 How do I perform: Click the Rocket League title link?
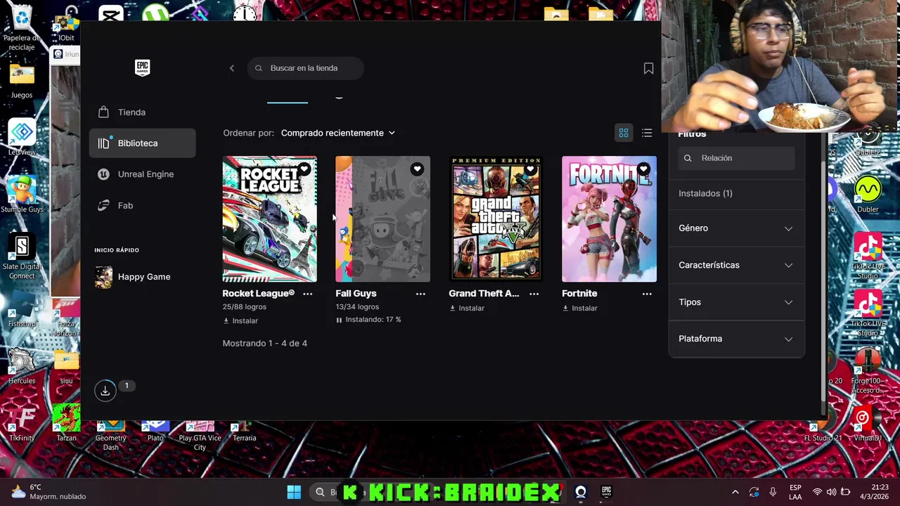tap(258, 294)
